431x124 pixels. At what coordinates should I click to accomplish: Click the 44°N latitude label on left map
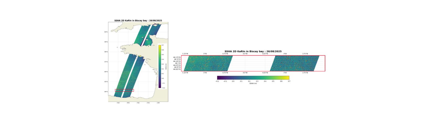106,92
